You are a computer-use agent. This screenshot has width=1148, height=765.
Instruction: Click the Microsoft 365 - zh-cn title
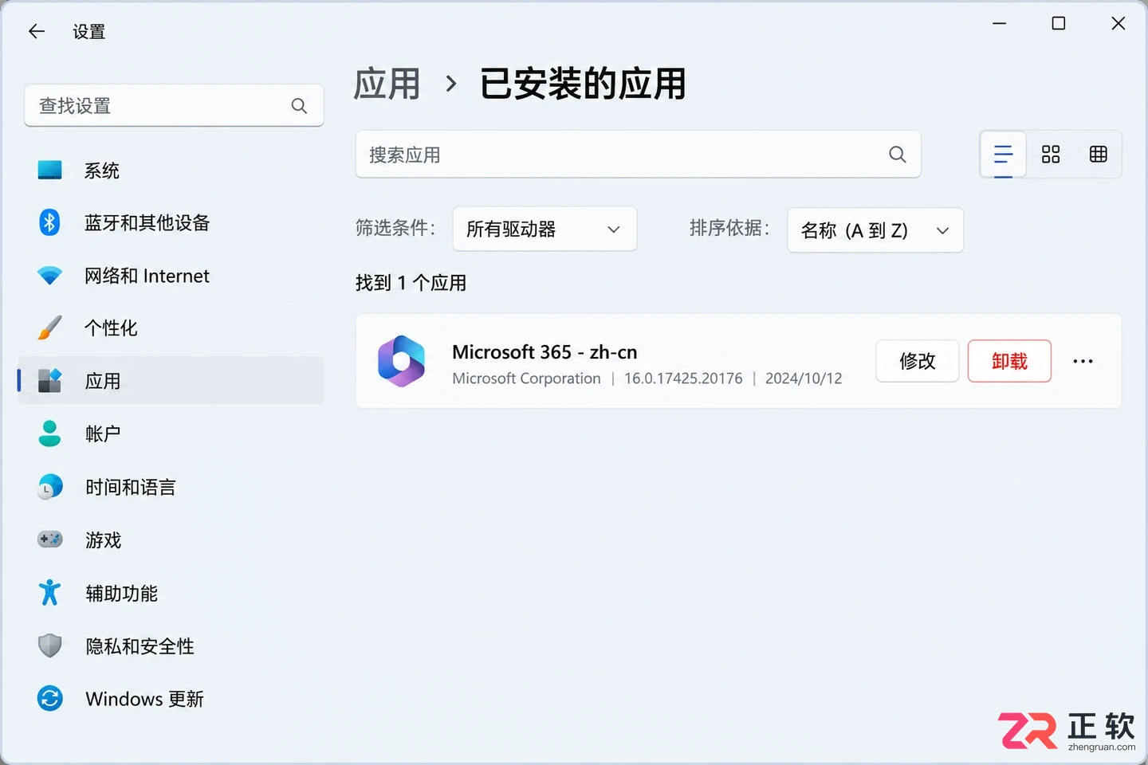click(545, 351)
